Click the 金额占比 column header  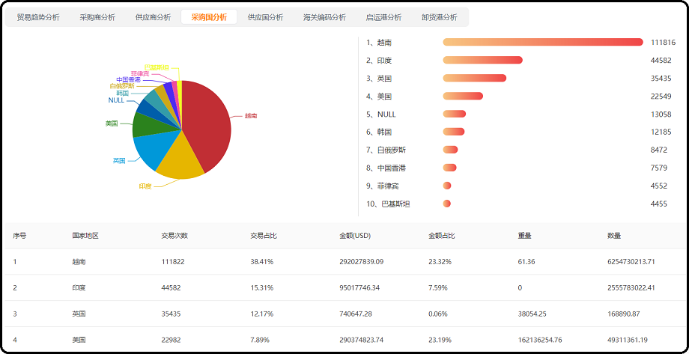coord(442,236)
